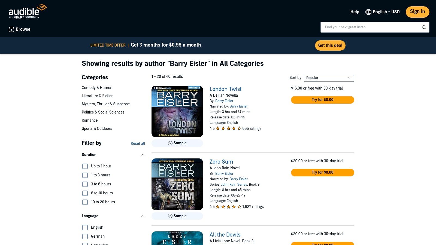
Task: Click the globe language icon
Action: (368, 12)
